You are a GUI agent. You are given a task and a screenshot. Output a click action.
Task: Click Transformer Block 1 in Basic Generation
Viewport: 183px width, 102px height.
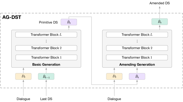pyautogui.click(x=46, y=57)
